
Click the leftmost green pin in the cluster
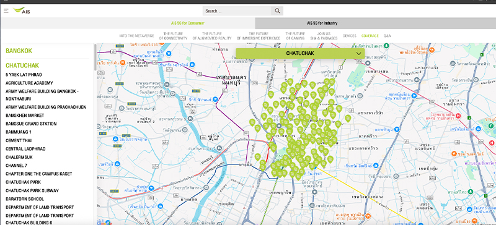point(252,122)
